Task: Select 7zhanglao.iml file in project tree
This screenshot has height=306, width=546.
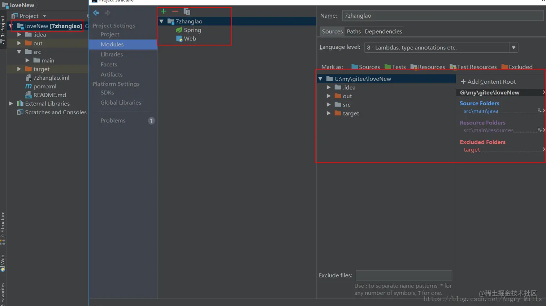Action: pyautogui.click(x=47, y=78)
